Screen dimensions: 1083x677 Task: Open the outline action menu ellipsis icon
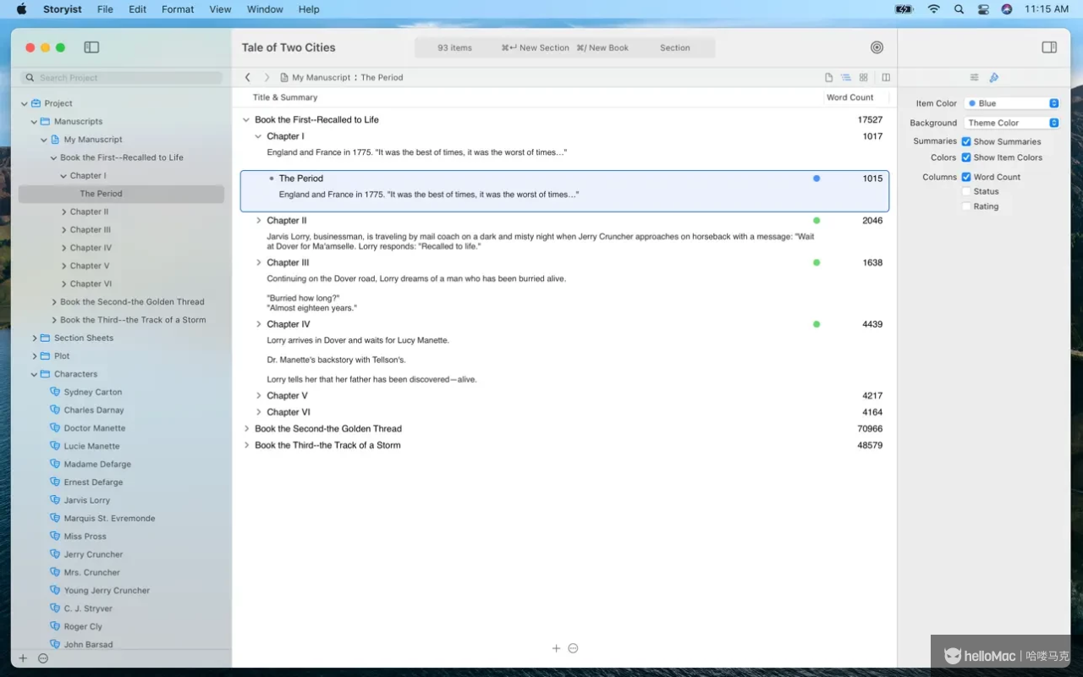pyautogui.click(x=573, y=648)
